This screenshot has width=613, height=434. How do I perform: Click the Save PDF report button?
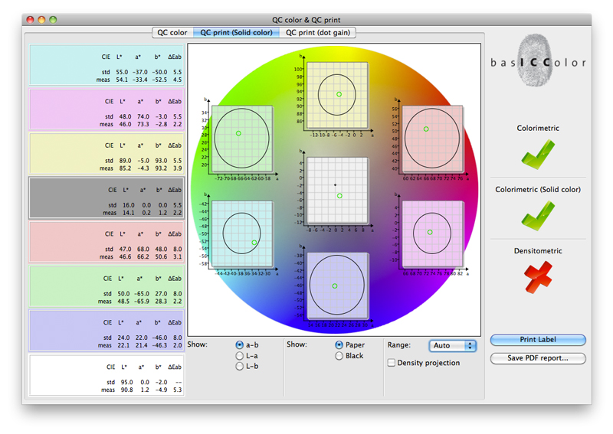point(538,358)
